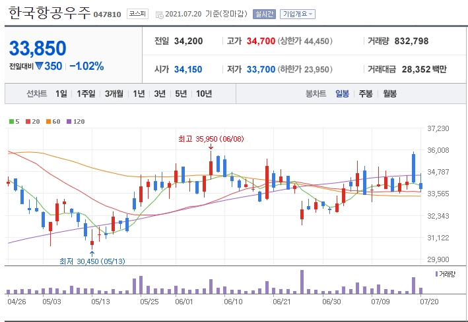
Task: Click the date text 2021.07.20 기준(장마감)
Action: pyautogui.click(x=206, y=14)
